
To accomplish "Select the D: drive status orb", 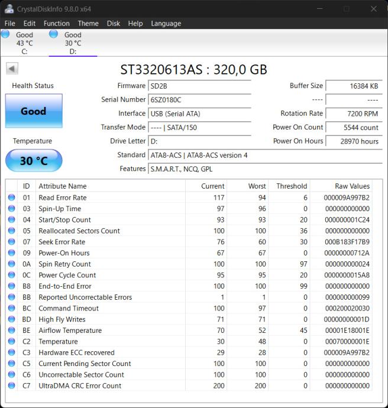I will coord(54,34).
